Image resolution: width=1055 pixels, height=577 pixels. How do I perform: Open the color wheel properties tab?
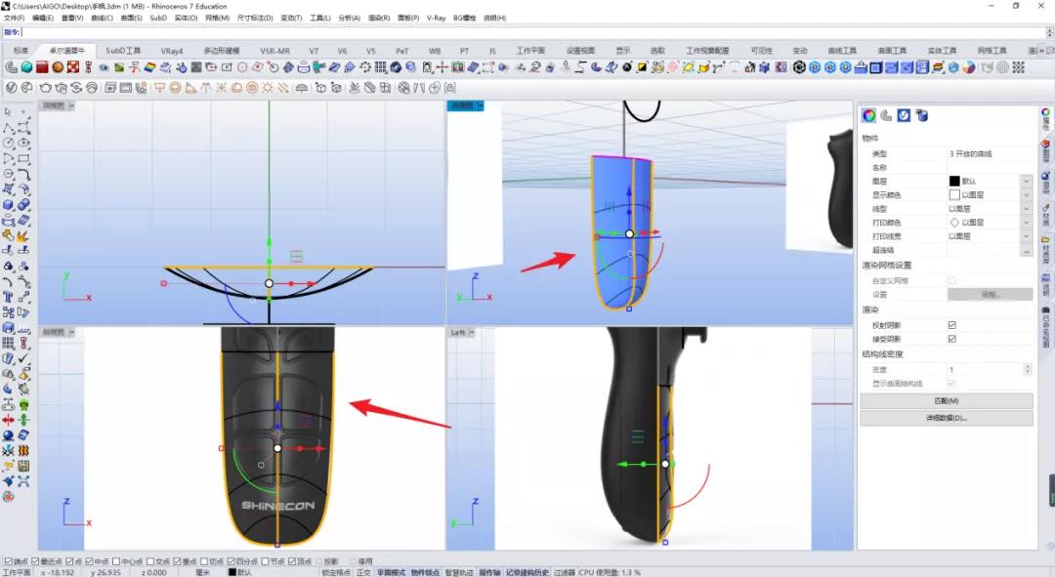click(869, 115)
